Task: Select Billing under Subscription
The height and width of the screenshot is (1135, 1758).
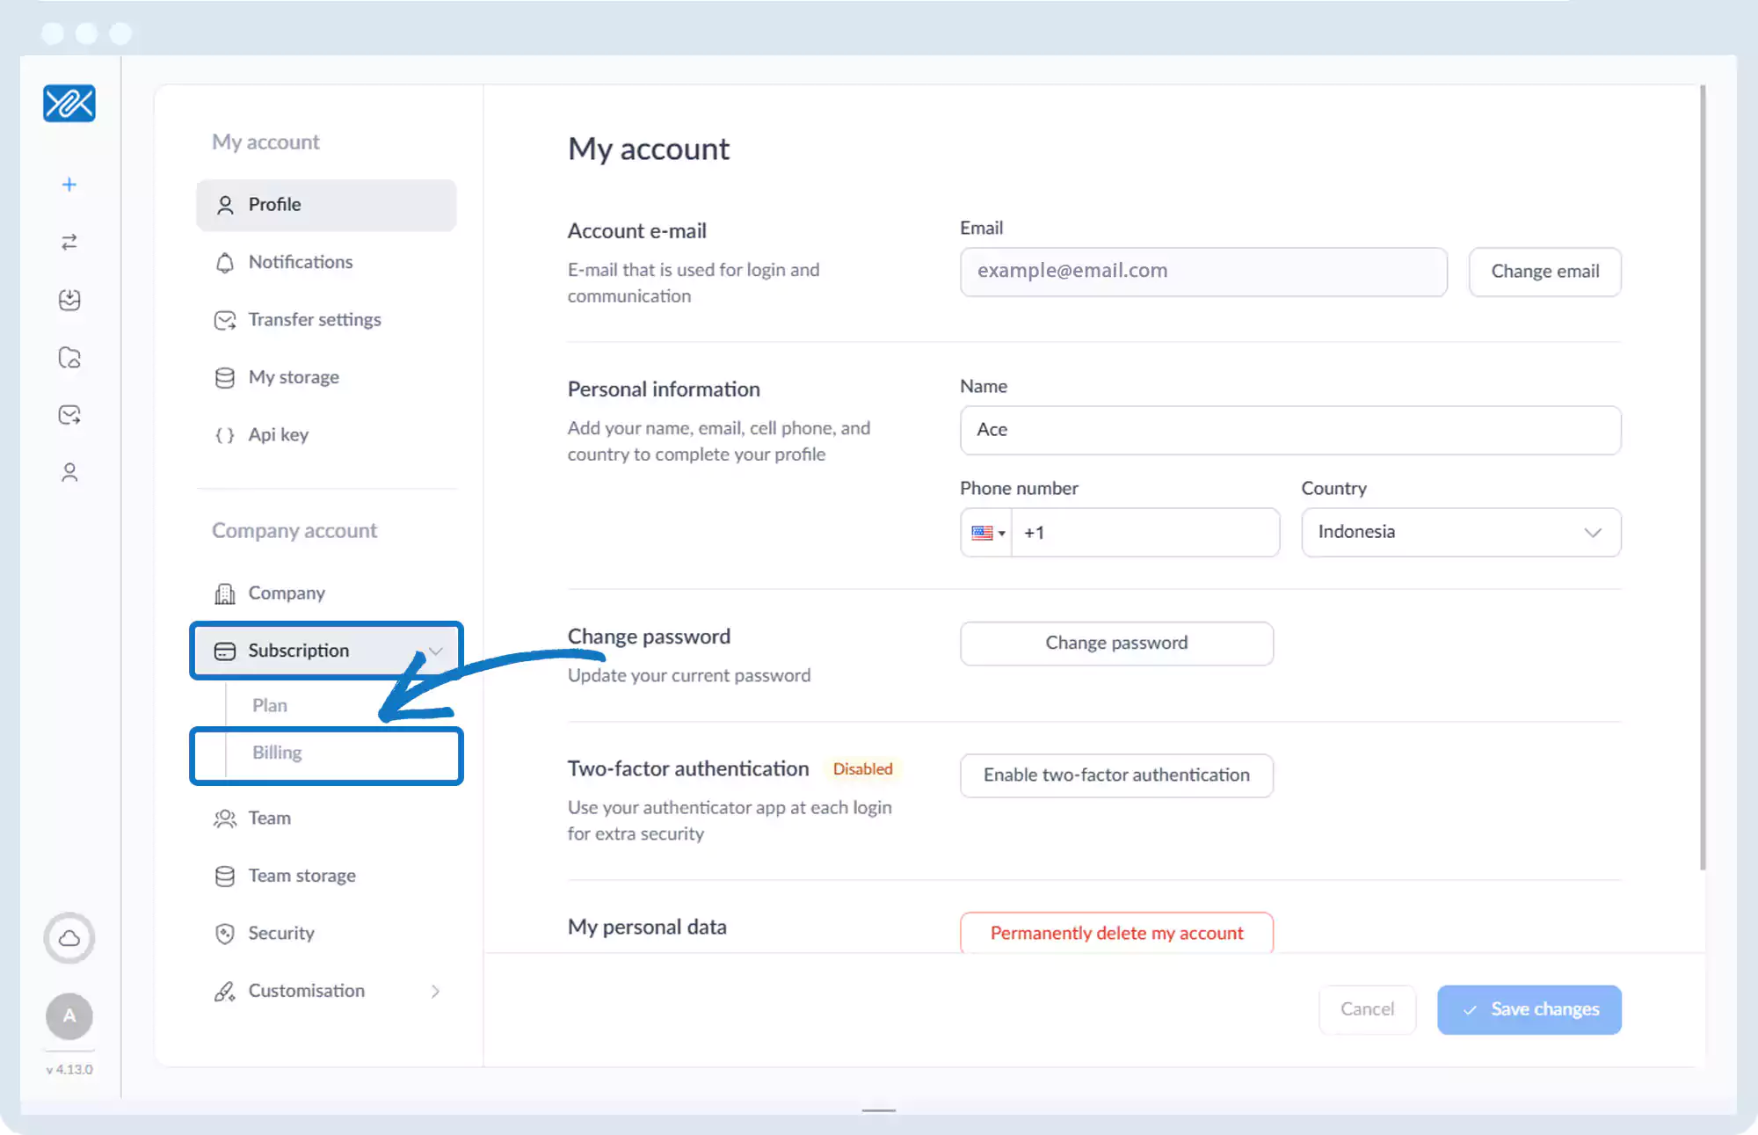Action: point(277,753)
